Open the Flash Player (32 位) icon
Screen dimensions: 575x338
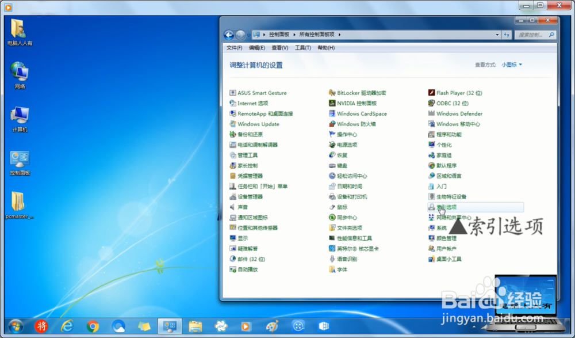(x=431, y=93)
